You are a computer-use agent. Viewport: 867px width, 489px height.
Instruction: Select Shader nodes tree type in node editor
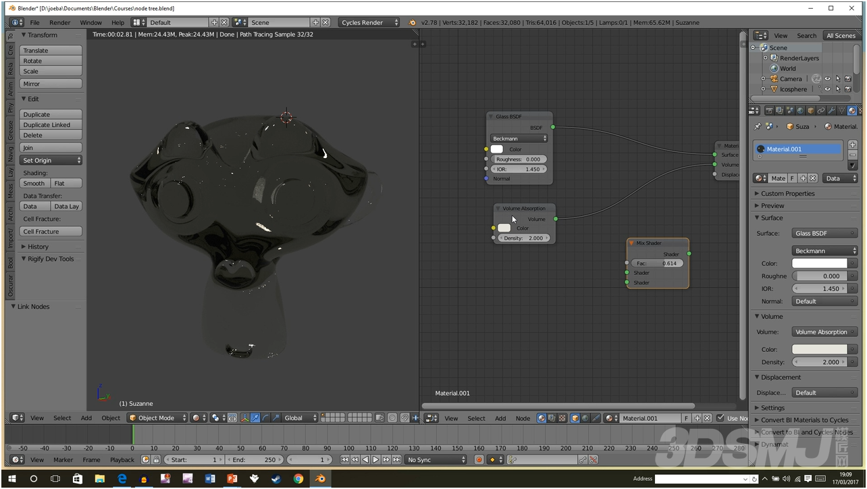click(542, 418)
